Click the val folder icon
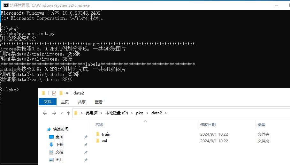 [98, 141]
